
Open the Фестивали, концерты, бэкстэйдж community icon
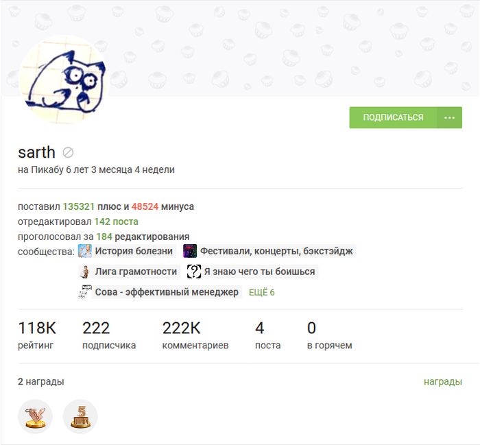click(190, 251)
